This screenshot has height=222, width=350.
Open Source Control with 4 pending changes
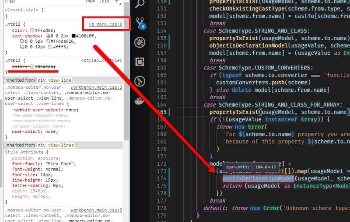140,23
